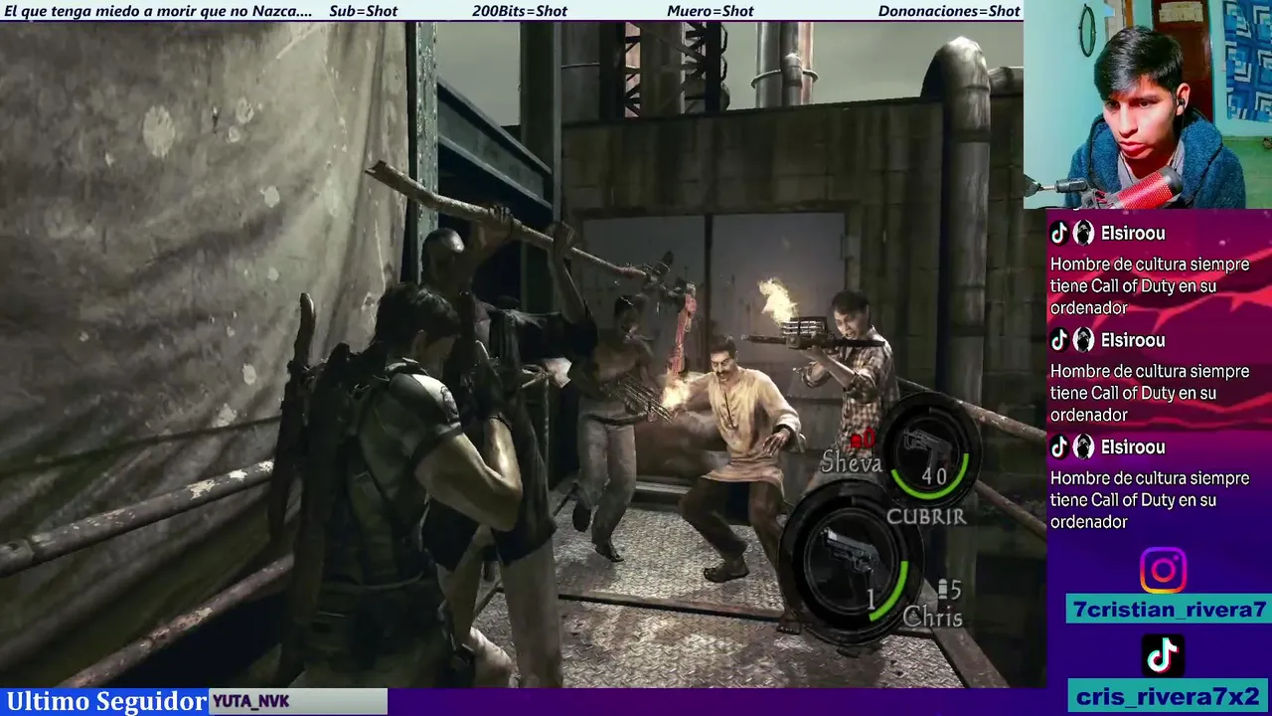Click the cris_rivera7x2 TikTok handle
This screenshot has width=1272, height=716.
point(1168,695)
